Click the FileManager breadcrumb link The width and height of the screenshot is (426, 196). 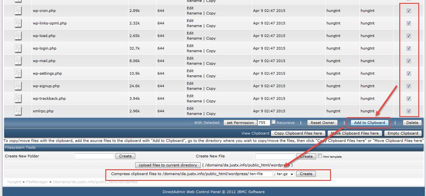37,182
